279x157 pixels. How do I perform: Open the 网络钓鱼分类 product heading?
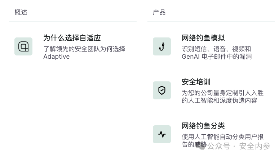(x=203, y=126)
